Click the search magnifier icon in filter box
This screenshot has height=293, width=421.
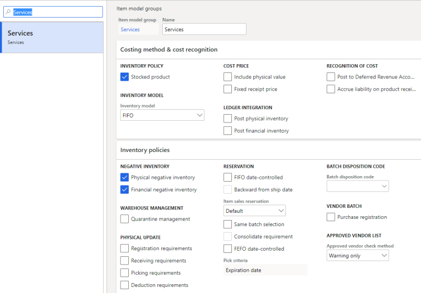[x=8, y=12]
